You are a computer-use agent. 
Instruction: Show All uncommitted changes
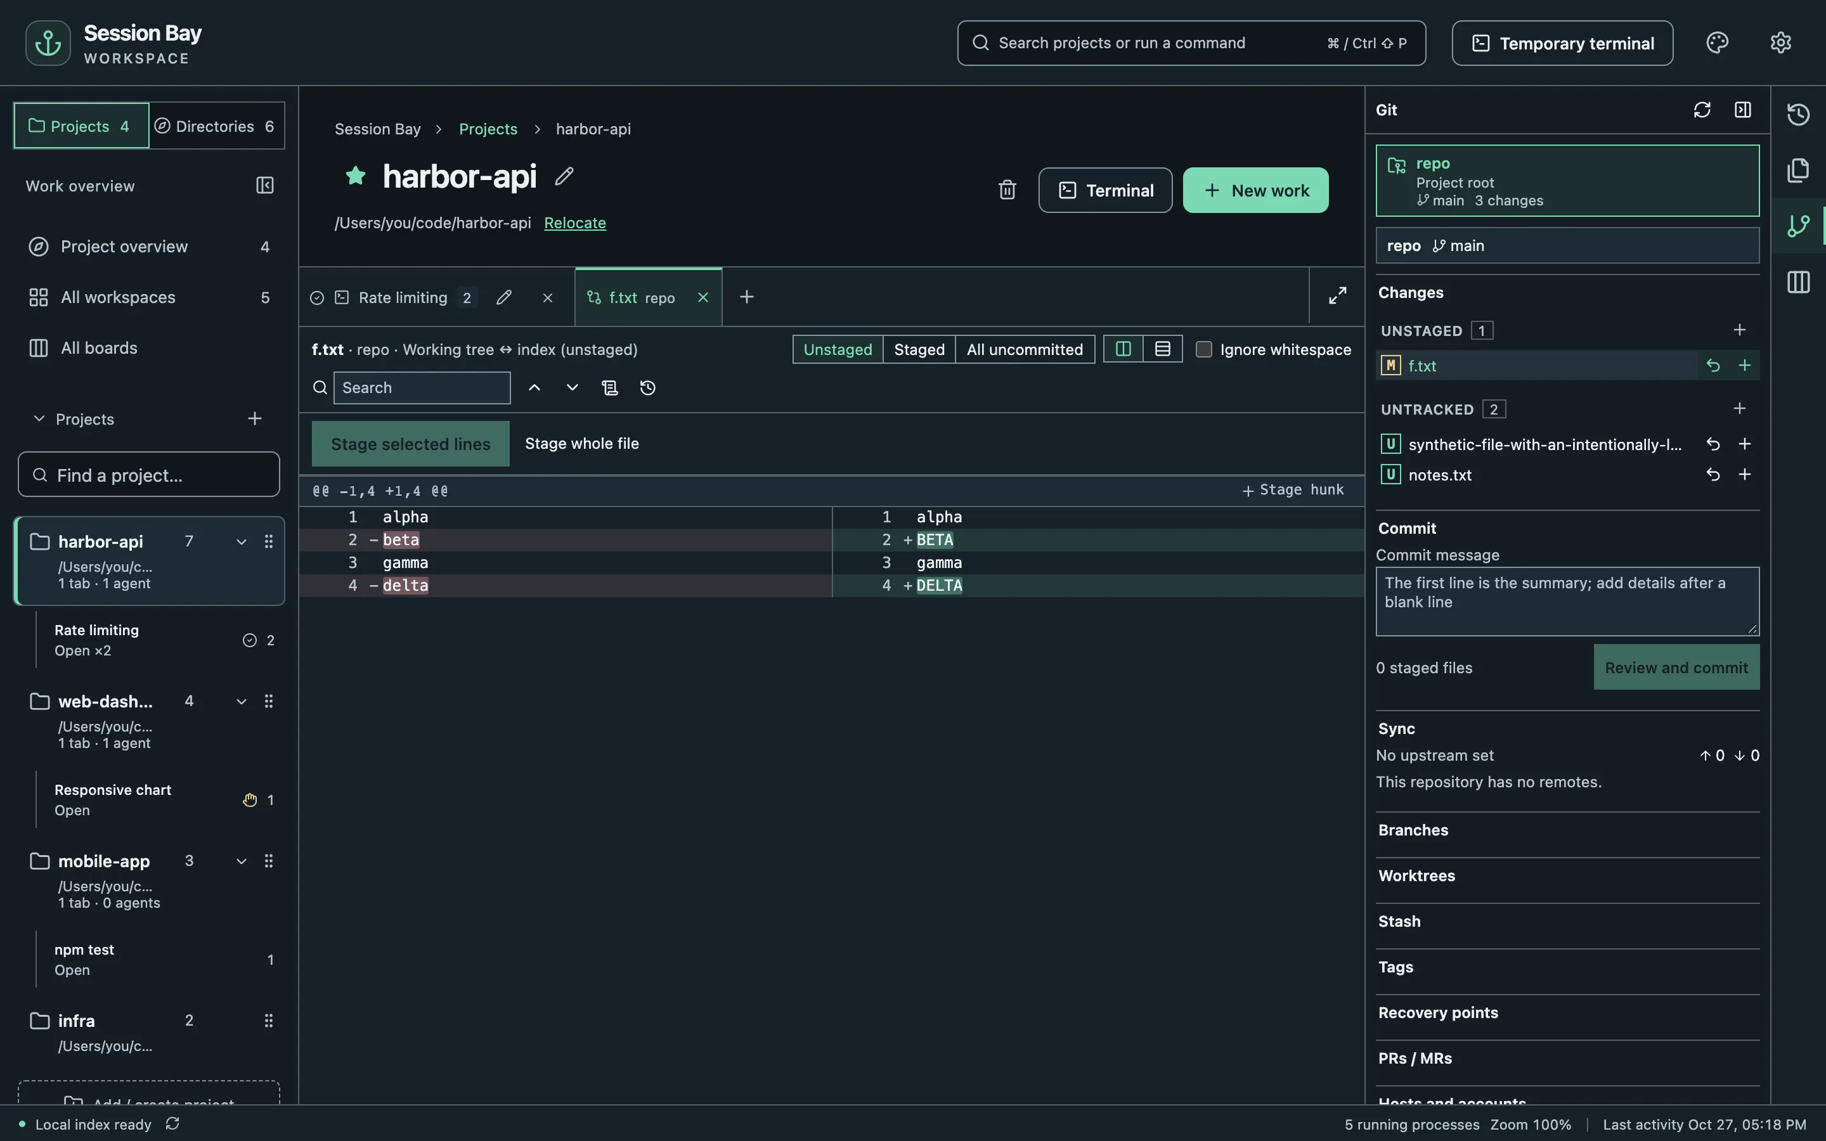pos(1025,349)
